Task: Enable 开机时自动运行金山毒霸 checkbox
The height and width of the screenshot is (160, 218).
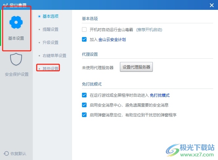Action: [84, 30]
